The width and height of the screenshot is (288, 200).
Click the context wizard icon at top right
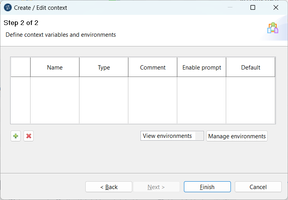(273, 28)
